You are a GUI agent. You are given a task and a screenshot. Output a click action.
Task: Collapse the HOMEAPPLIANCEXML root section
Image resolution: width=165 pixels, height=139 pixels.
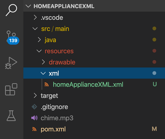click(28, 6)
